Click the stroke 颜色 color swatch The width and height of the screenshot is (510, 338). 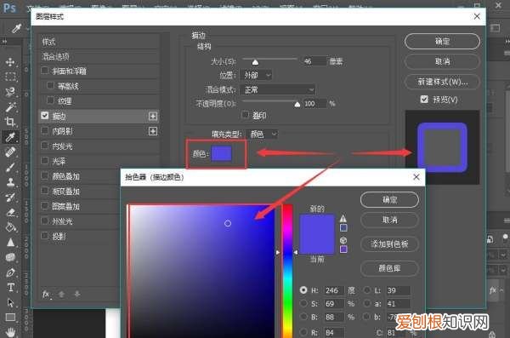(x=222, y=153)
